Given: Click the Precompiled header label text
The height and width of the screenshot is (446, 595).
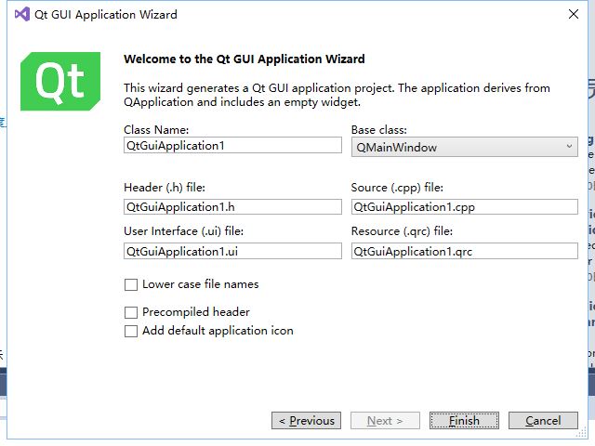Looking at the screenshot, I should (195, 312).
